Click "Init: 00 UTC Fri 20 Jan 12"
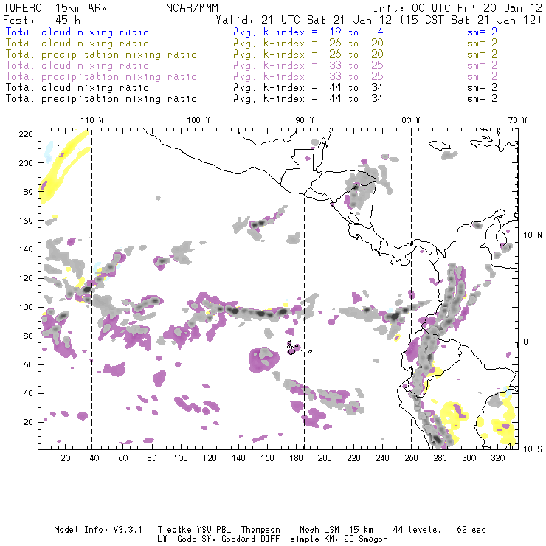Viewport: 546px width, 546px height. tap(457, 8)
